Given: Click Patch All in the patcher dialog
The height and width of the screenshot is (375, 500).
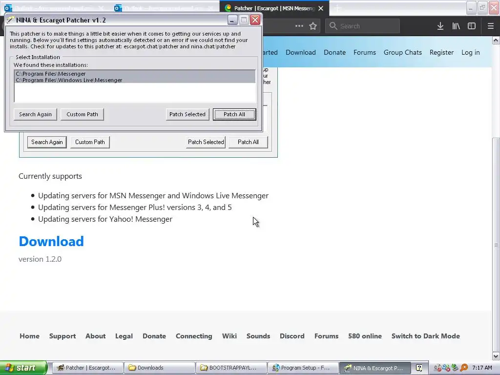Looking at the screenshot, I should [x=234, y=114].
